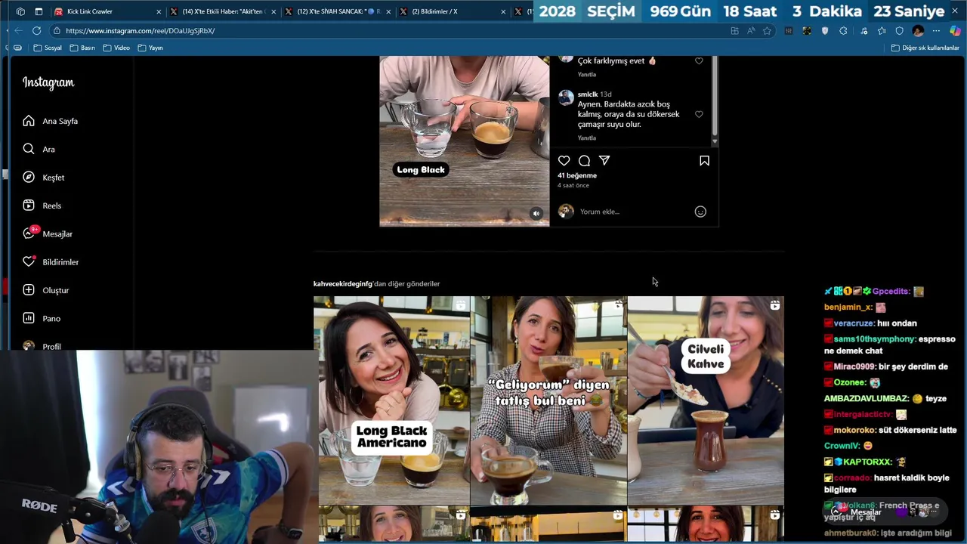Open the reel comment icon
967x544 pixels.
point(584,160)
